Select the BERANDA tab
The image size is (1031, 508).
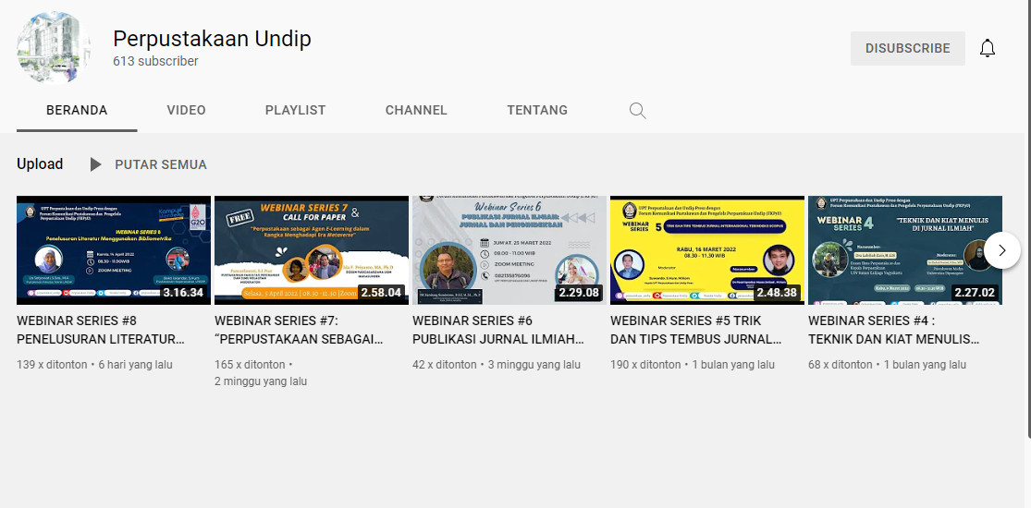pyautogui.click(x=77, y=111)
